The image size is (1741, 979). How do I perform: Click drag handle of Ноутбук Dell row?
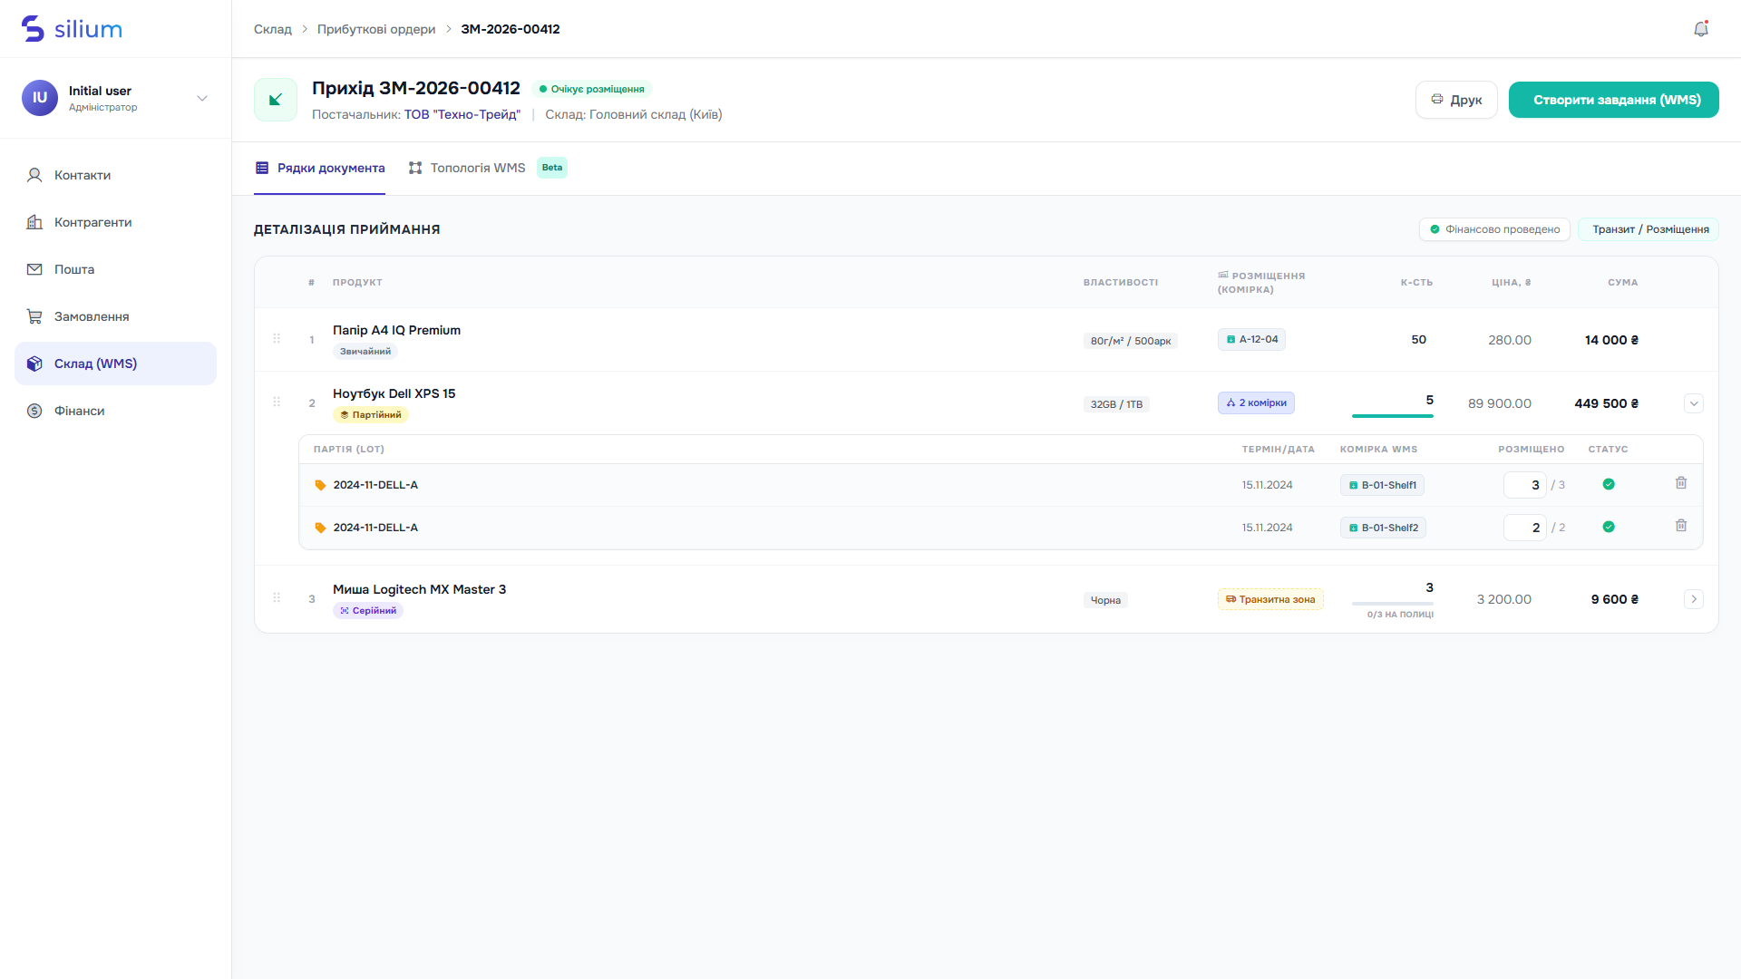[277, 402]
